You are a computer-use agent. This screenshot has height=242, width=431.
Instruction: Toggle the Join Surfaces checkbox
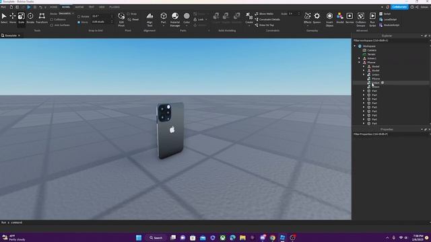click(52, 25)
